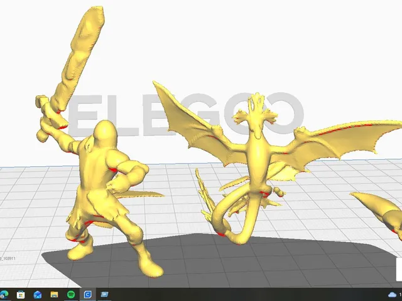Open the Outlook mail taskbar icon
The image size is (402, 301).
pos(38,295)
